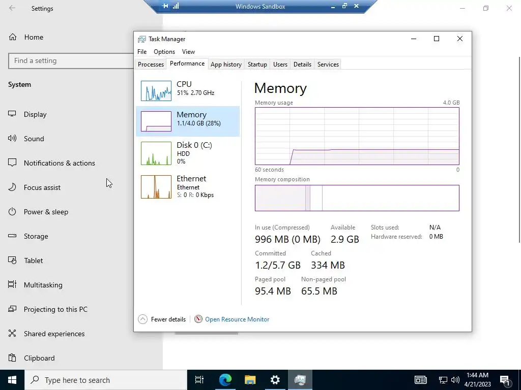
Task: Click the Windows Start button
Action: 12,380
